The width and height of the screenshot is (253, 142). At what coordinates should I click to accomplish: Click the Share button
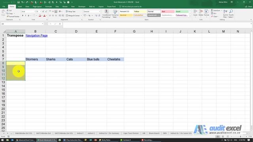[x=249, y=7]
